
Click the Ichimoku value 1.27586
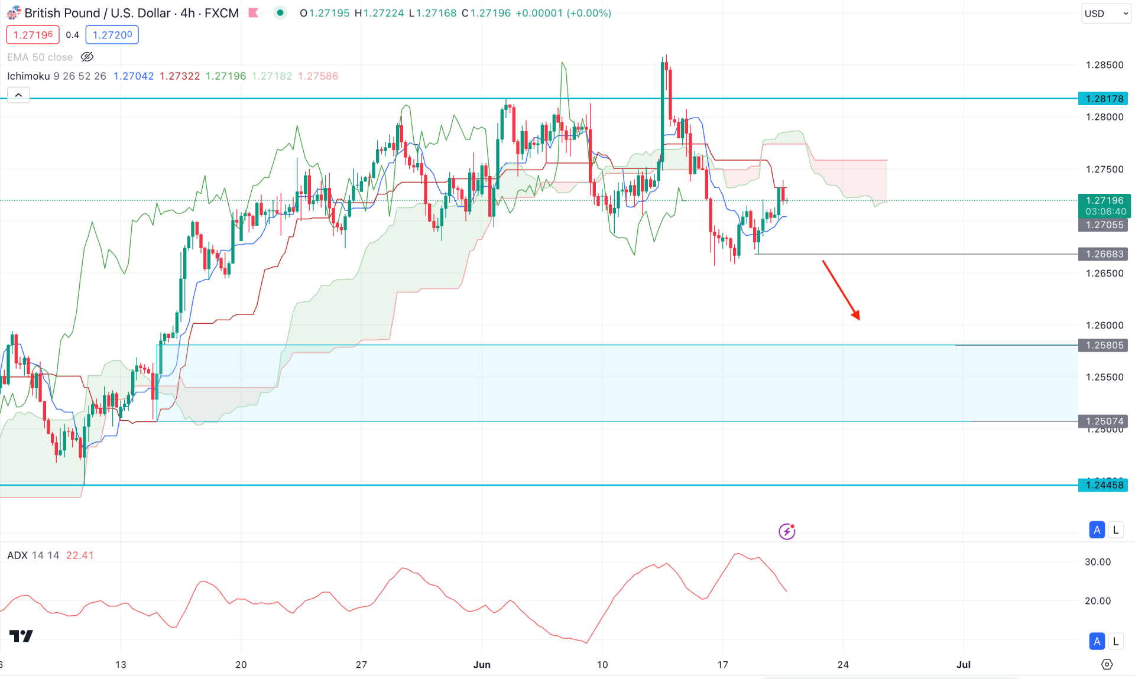click(318, 76)
